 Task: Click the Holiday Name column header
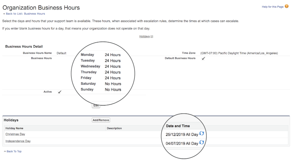click(x=14, y=128)
